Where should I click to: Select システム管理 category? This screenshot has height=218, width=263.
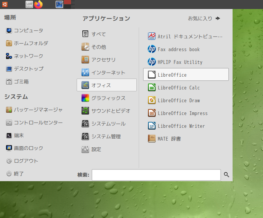(x=107, y=136)
